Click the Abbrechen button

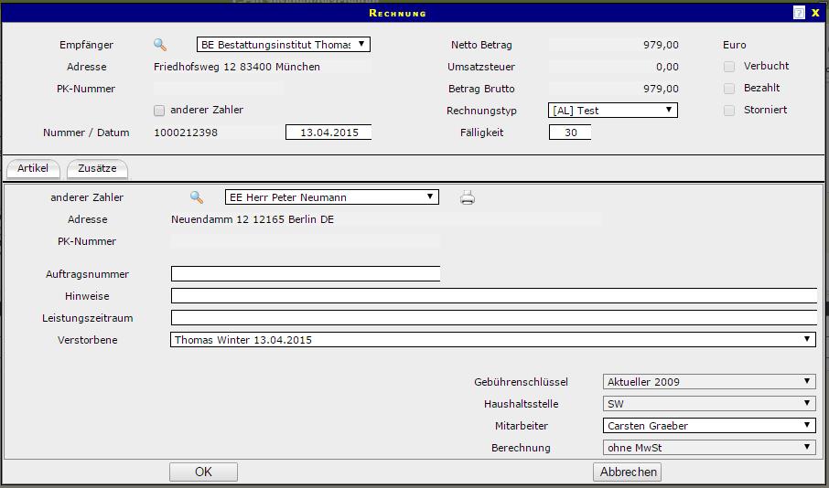pyautogui.click(x=627, y=472)
